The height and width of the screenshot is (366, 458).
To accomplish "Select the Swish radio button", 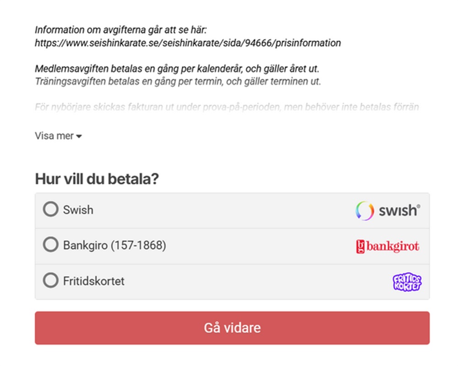I will (51, 209).
